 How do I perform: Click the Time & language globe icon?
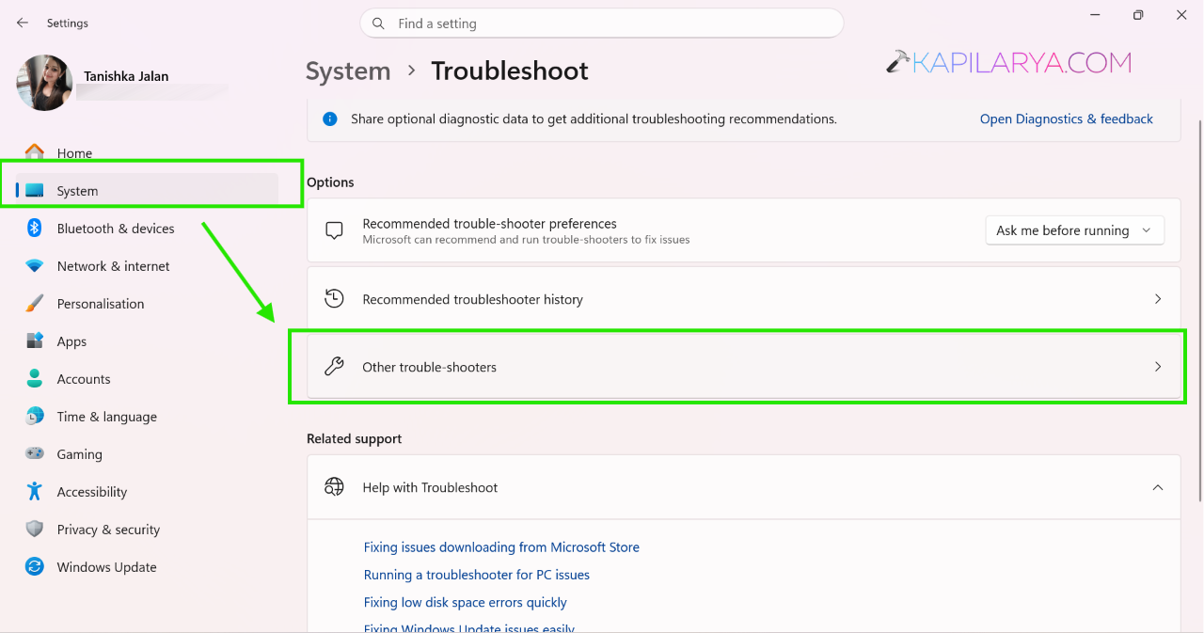[x=35, y=416]
